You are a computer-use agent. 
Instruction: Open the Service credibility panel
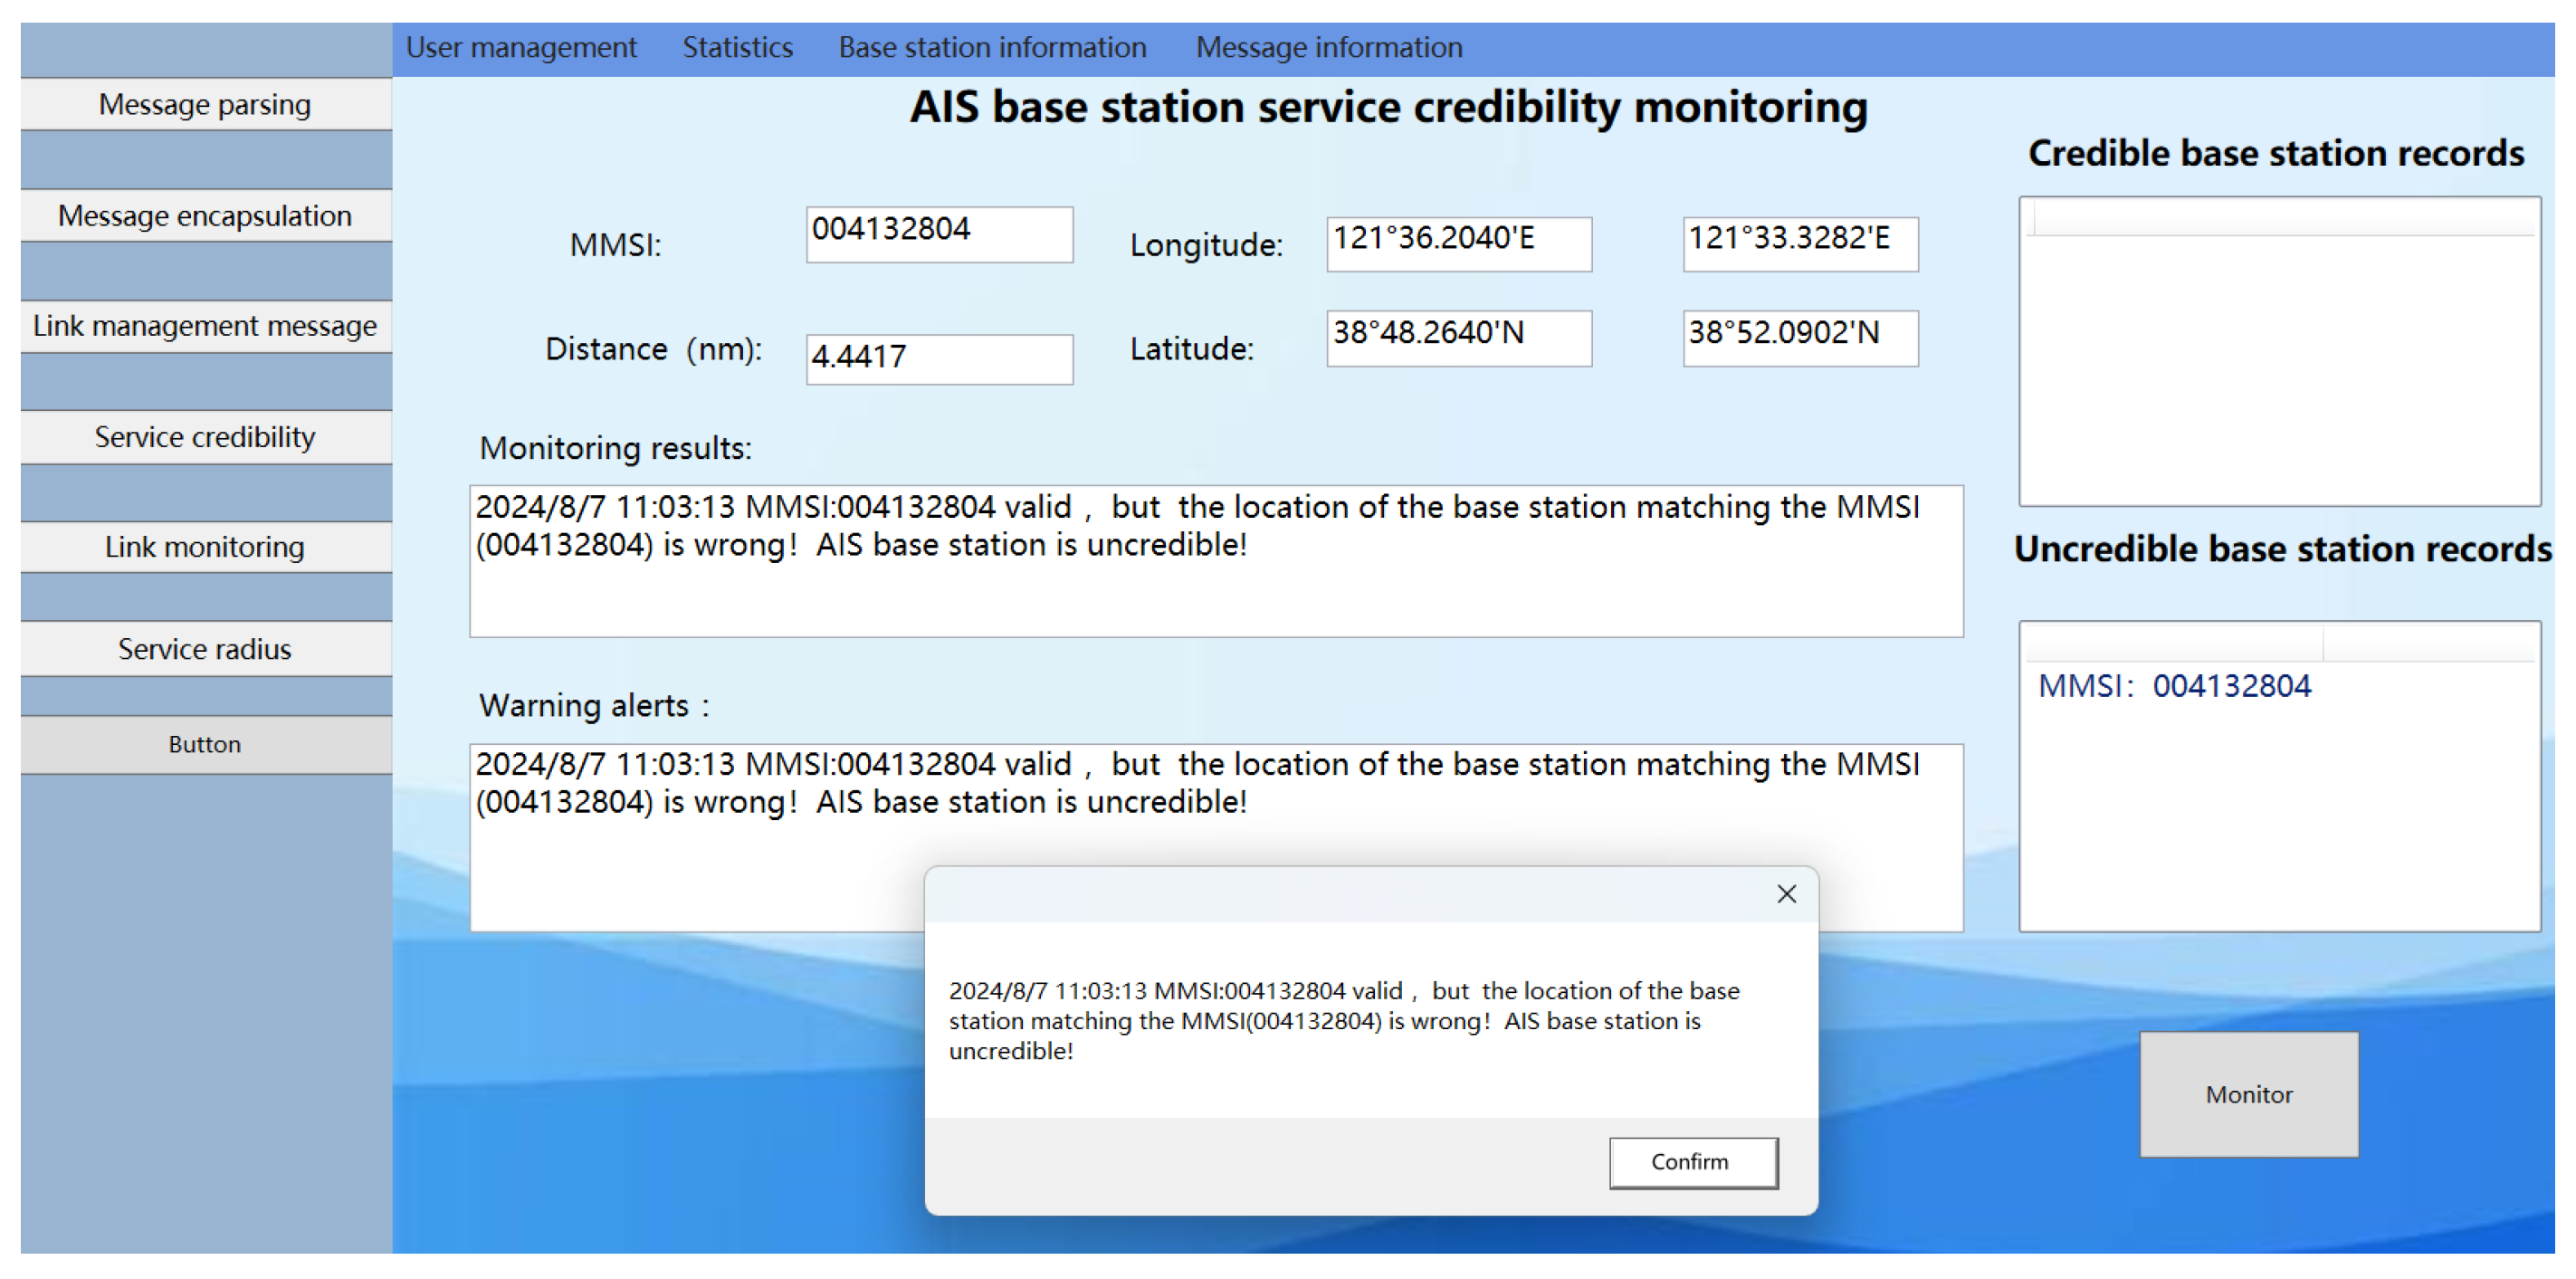204,437
